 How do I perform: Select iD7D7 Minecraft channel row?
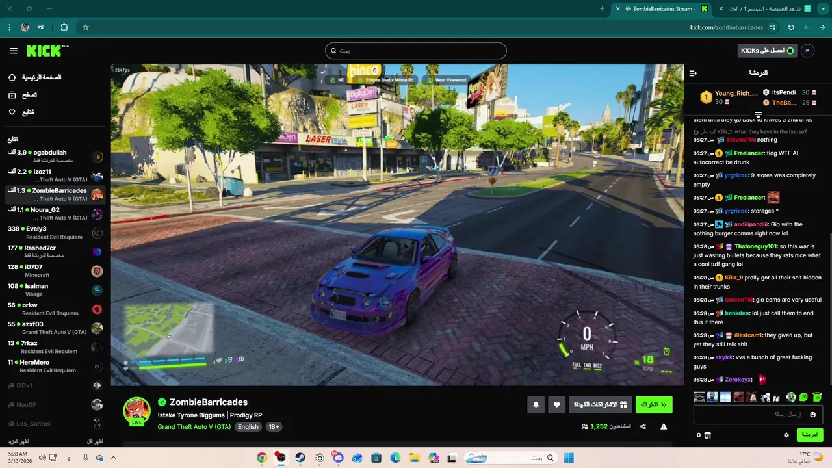click(55, 271)
